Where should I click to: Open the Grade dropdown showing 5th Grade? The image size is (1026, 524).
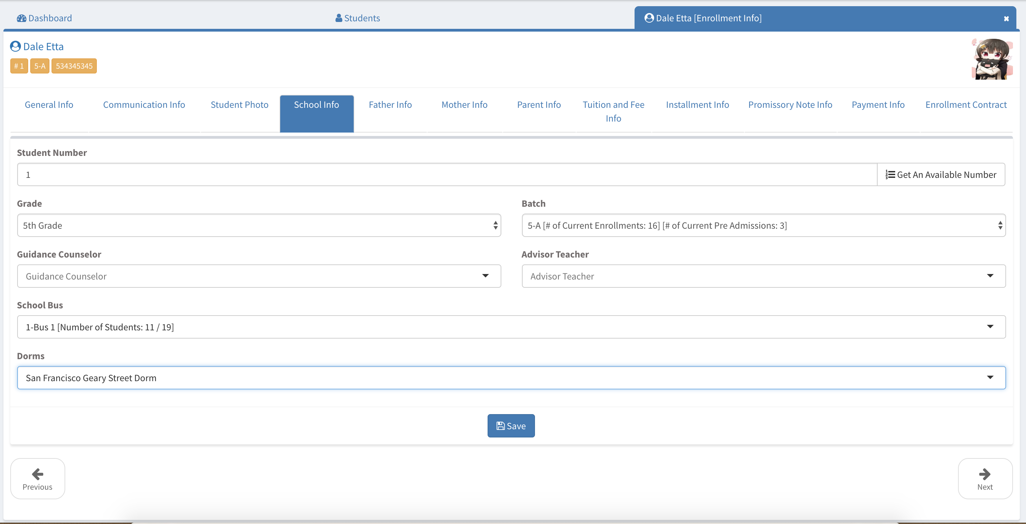[259, 225]
